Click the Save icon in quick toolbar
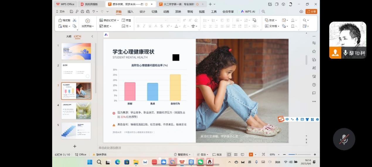The width and height of the screenshot is (372, 167). (71, 12)
